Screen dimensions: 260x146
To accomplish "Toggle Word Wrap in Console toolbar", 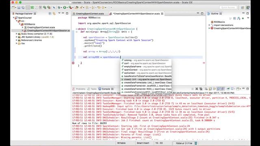I will pyautogui.click(x=214, y=89).
